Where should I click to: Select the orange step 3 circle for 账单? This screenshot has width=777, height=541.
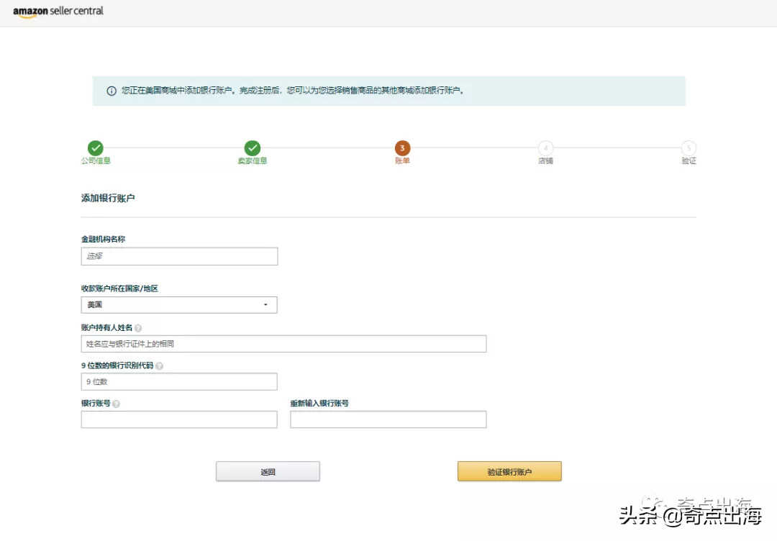coord(402,148)
